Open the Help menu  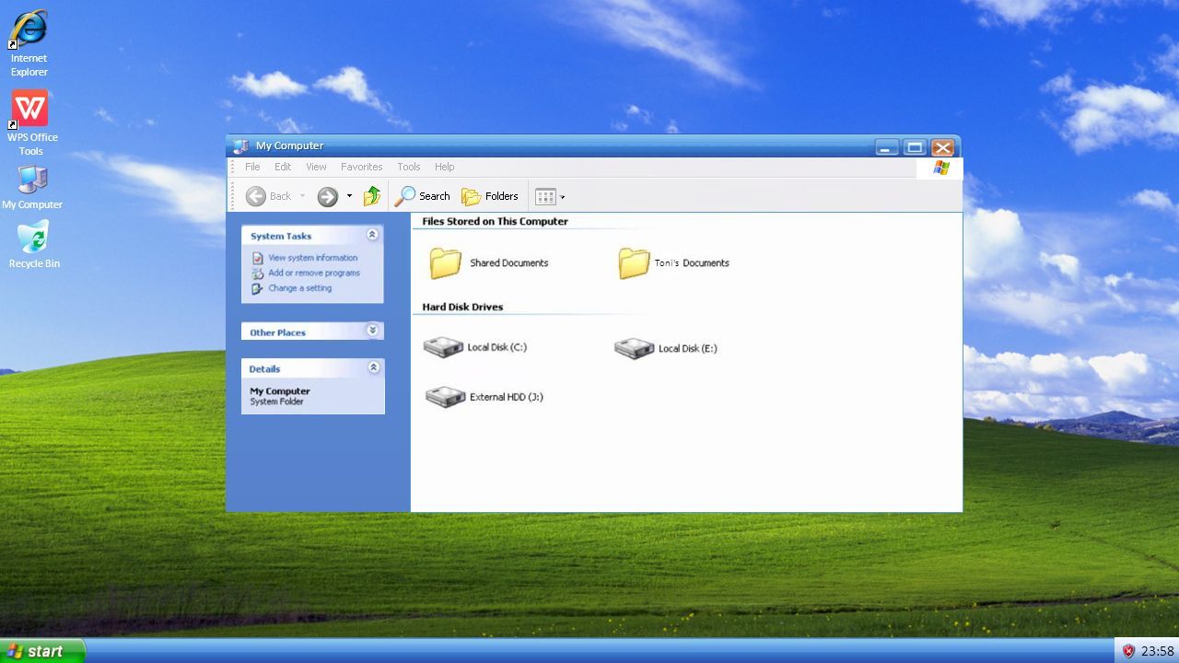444,167
